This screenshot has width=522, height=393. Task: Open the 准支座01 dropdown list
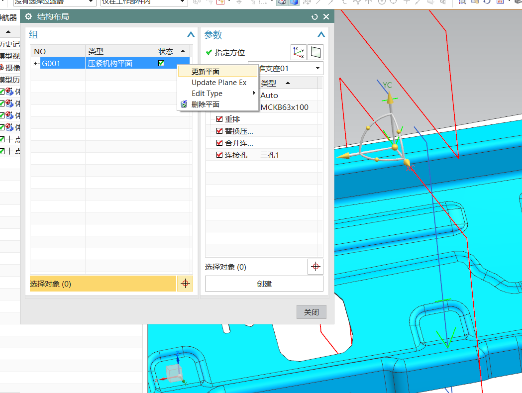[x=317, y=68]
